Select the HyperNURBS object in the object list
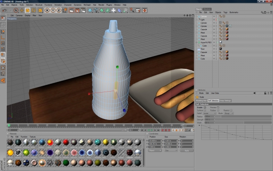Viewport: 273px width, 171px height. [206, 42]
